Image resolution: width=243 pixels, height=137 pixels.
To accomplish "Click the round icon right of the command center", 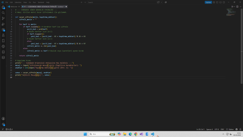I will pyautogui.click(x=166, y=2).
